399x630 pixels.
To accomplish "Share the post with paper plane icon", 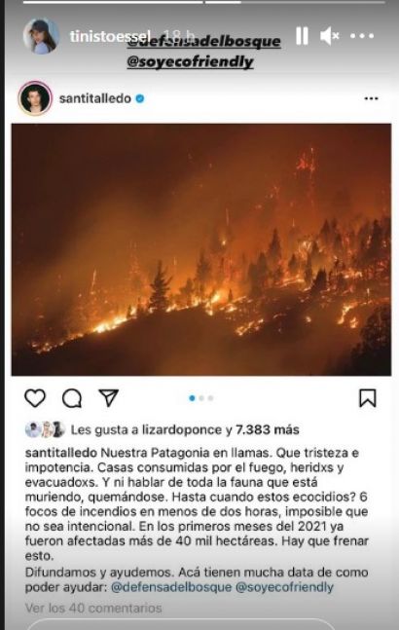I will pyautogui.click(x=108, y=398).
